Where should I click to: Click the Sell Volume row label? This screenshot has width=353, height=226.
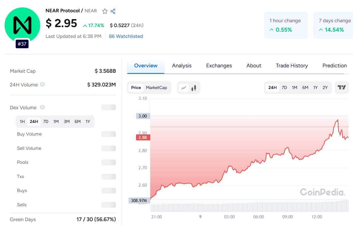29,148
